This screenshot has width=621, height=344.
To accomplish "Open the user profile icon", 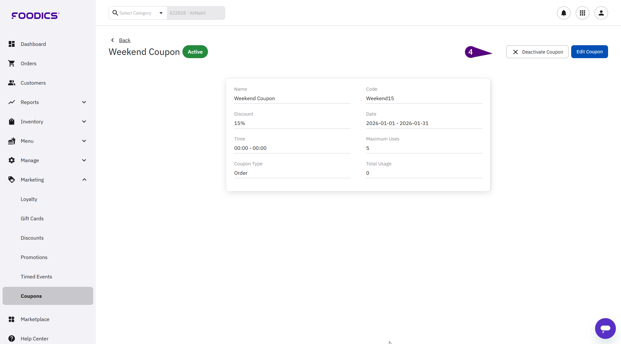I will pos(601,13).
